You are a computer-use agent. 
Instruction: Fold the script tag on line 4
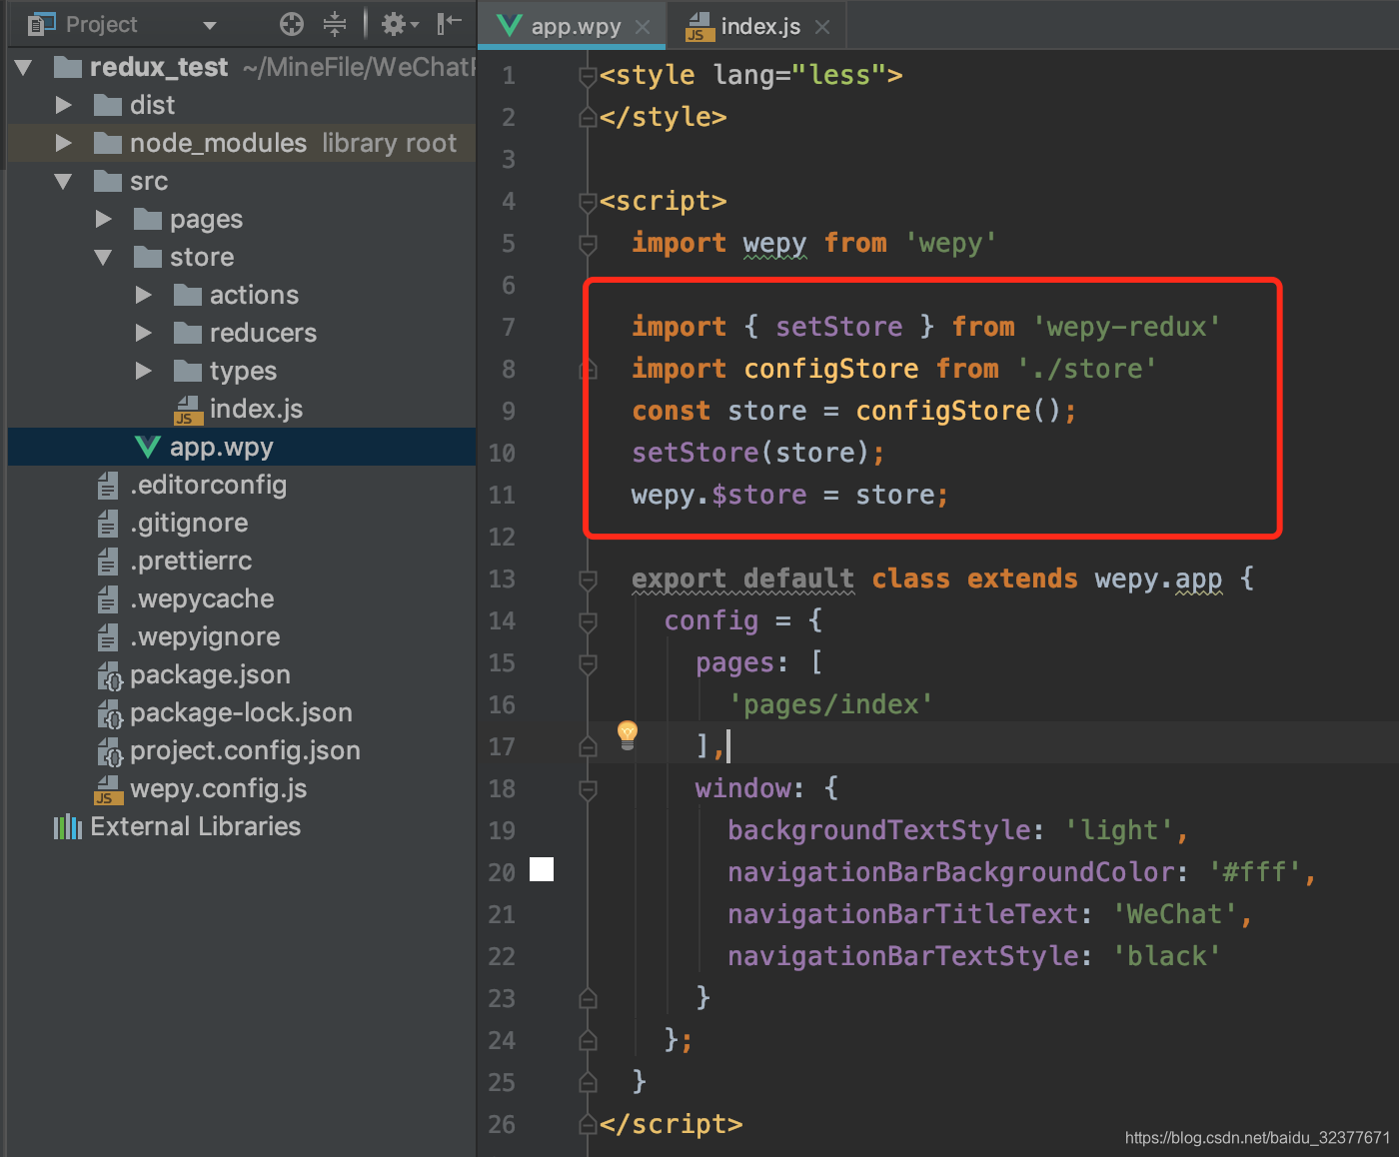point(589,202)
